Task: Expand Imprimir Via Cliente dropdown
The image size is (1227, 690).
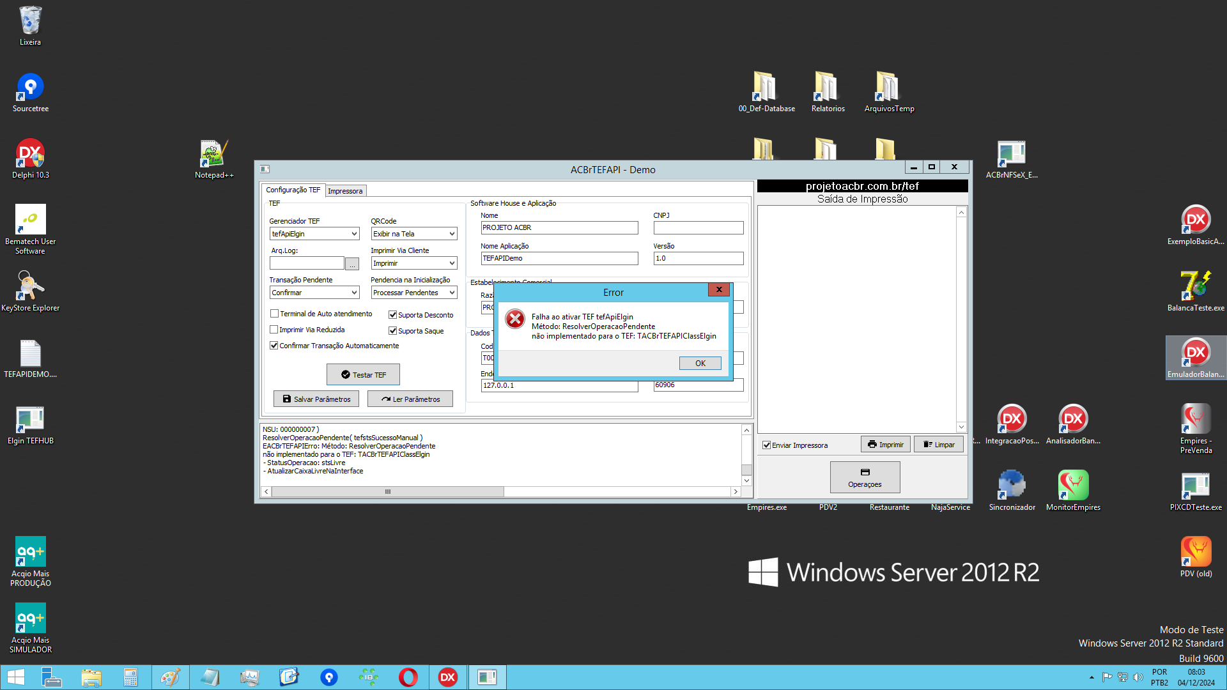Action: pos(452,263)
